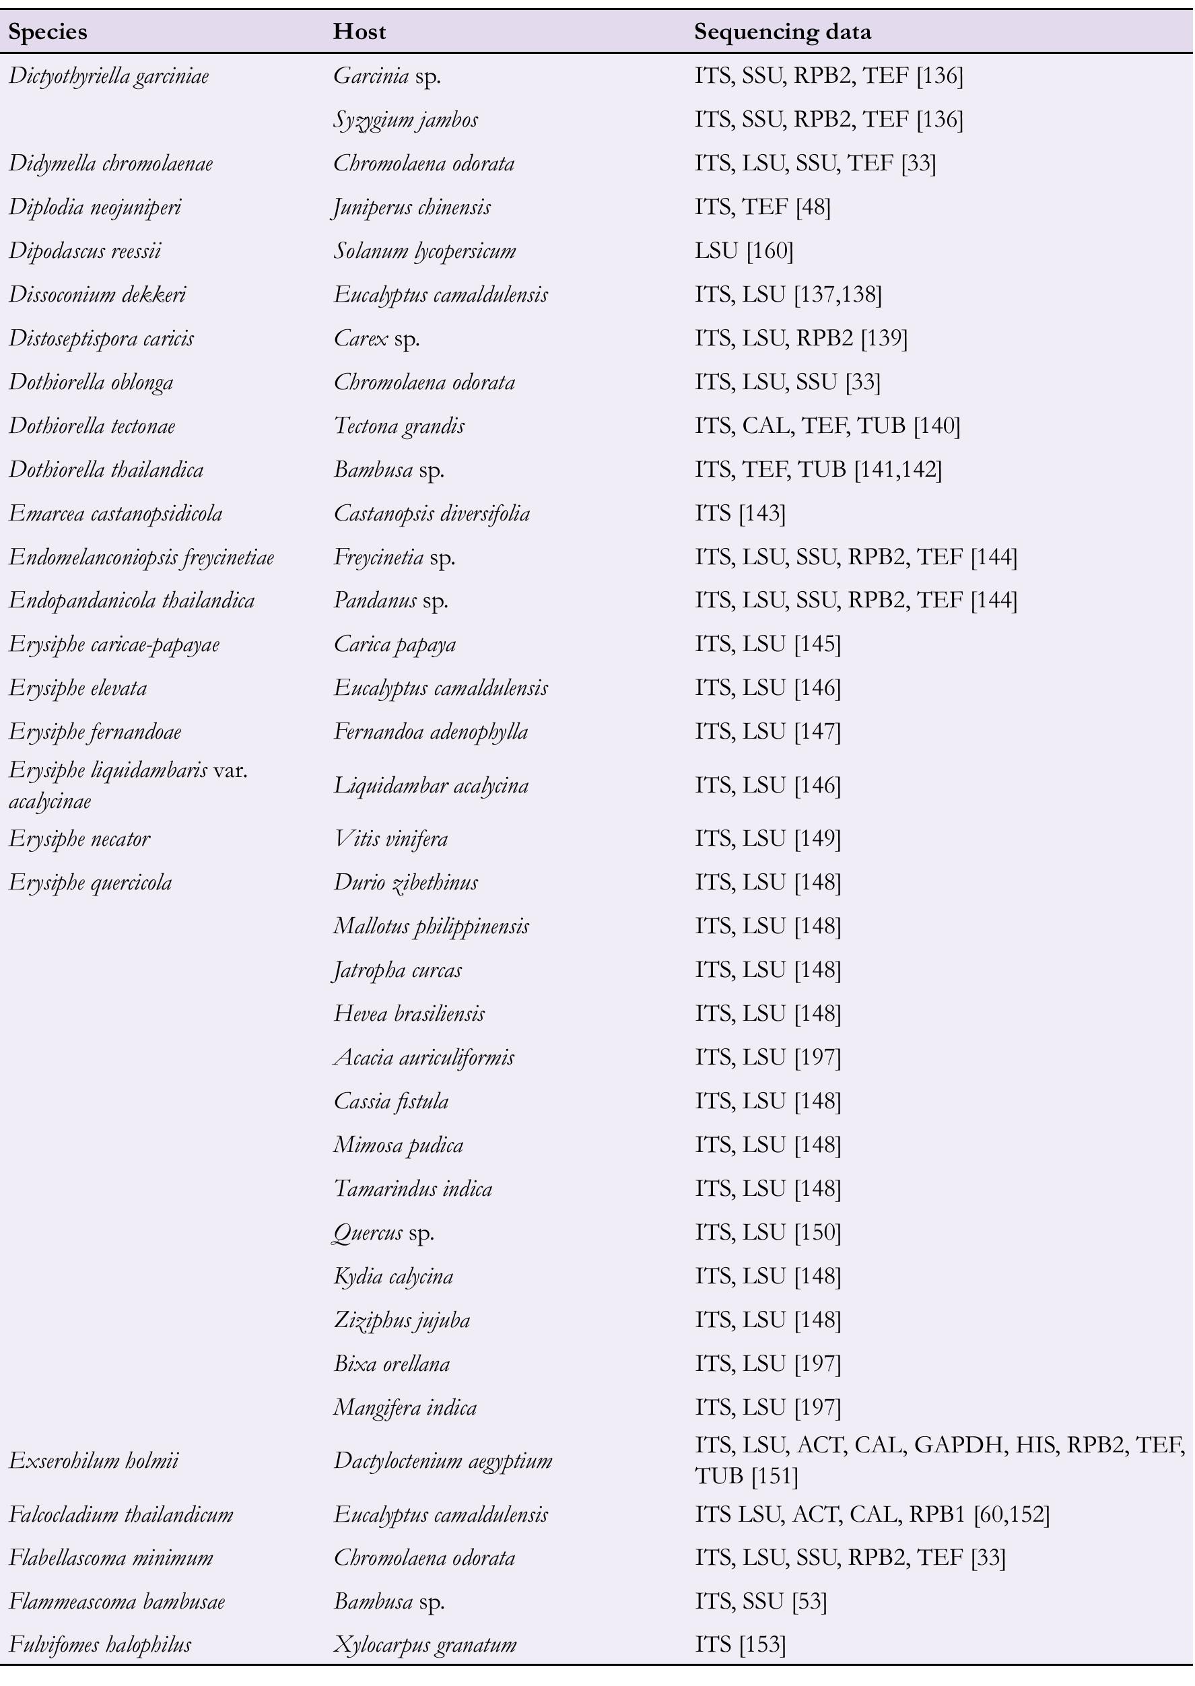Image resolution: width=1195 pixels, height=1686 pixels.
Task: Select host name Durio zibethinus
Action: pyautogui.click(x=405, y=882)
